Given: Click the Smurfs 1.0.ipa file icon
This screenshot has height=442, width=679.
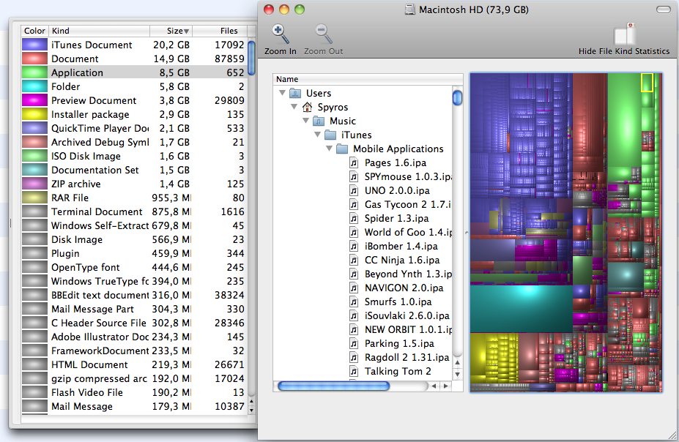Looking at the screenshot, I should [354, 302].
